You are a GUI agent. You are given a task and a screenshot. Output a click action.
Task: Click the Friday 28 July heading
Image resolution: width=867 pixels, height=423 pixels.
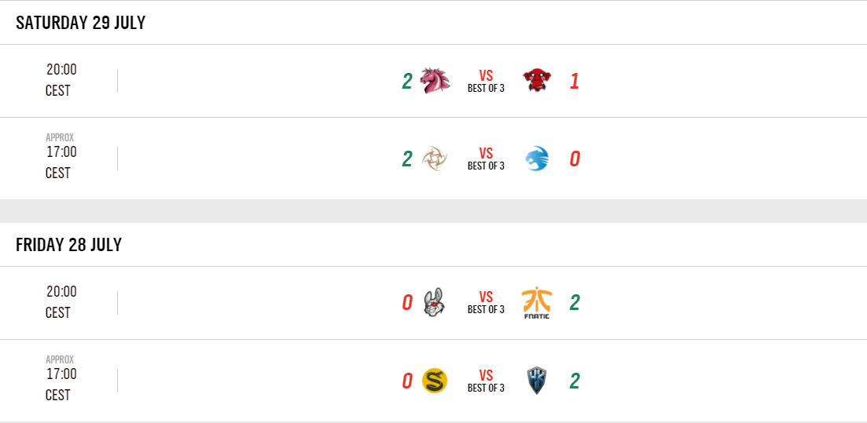click(69, 245)
